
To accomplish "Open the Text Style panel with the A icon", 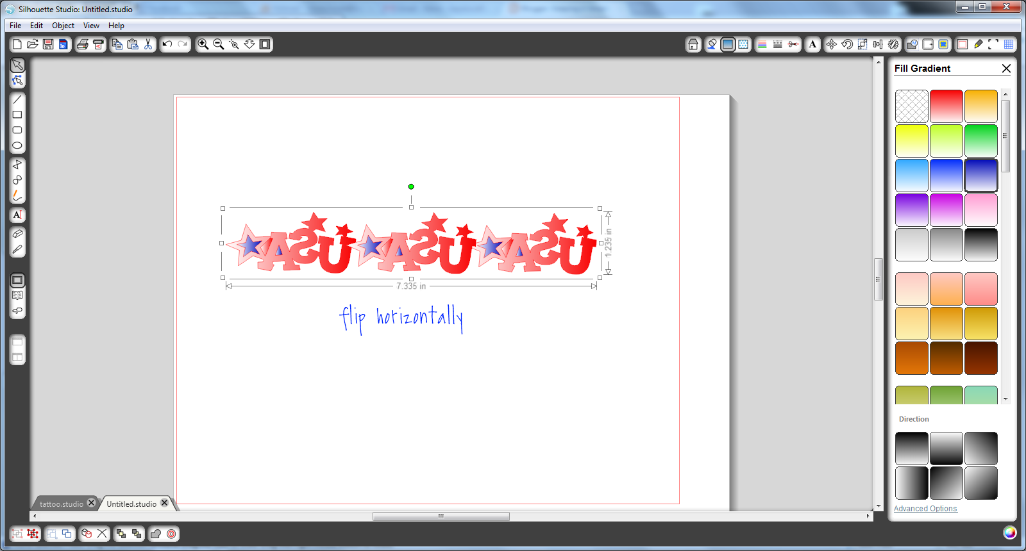I will click(x=812, y=44).
